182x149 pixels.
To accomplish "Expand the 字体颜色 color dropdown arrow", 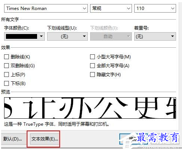I will tap(42, 36).
